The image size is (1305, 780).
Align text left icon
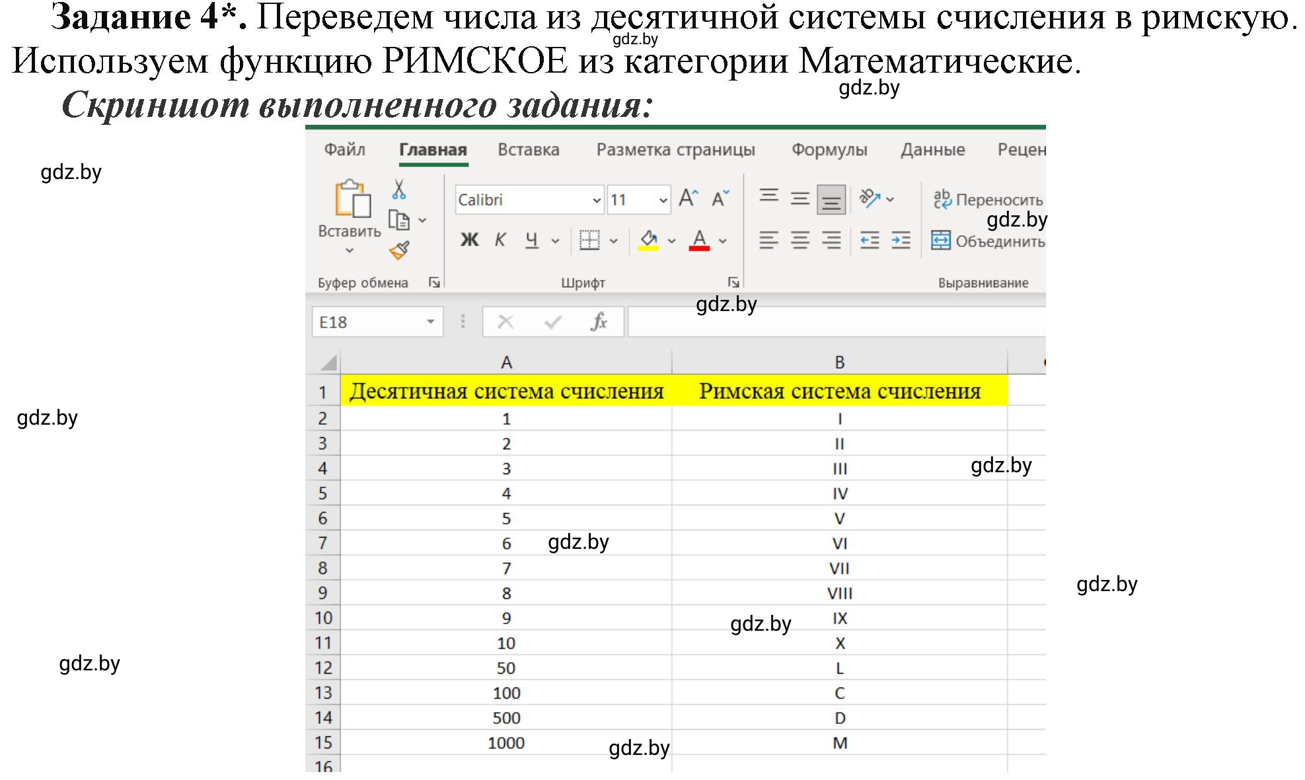768,240
